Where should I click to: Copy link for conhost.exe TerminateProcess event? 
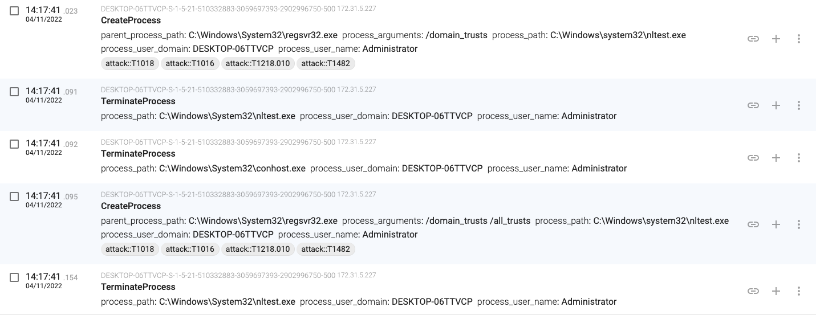coord(753,158)
